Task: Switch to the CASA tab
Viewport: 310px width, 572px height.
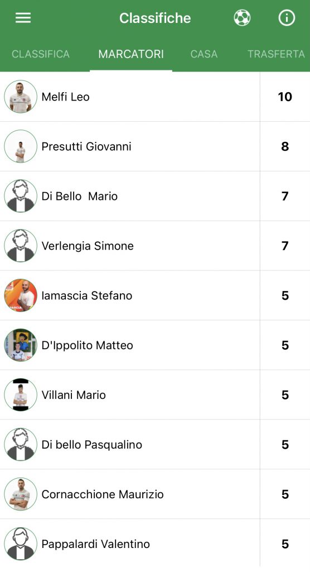Action: pyautogui.click(x=204, y=54)
